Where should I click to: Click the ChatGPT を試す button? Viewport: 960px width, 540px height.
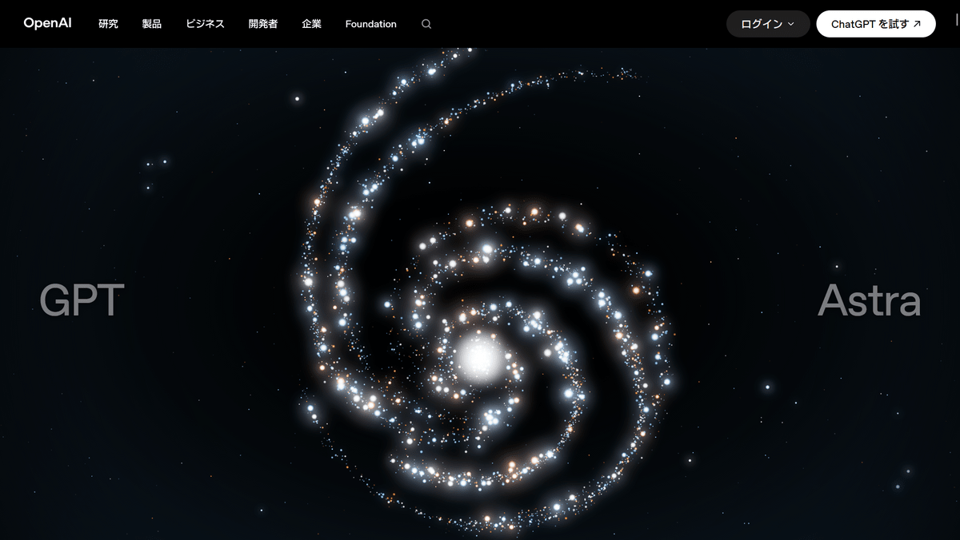[x=876, y=24]
